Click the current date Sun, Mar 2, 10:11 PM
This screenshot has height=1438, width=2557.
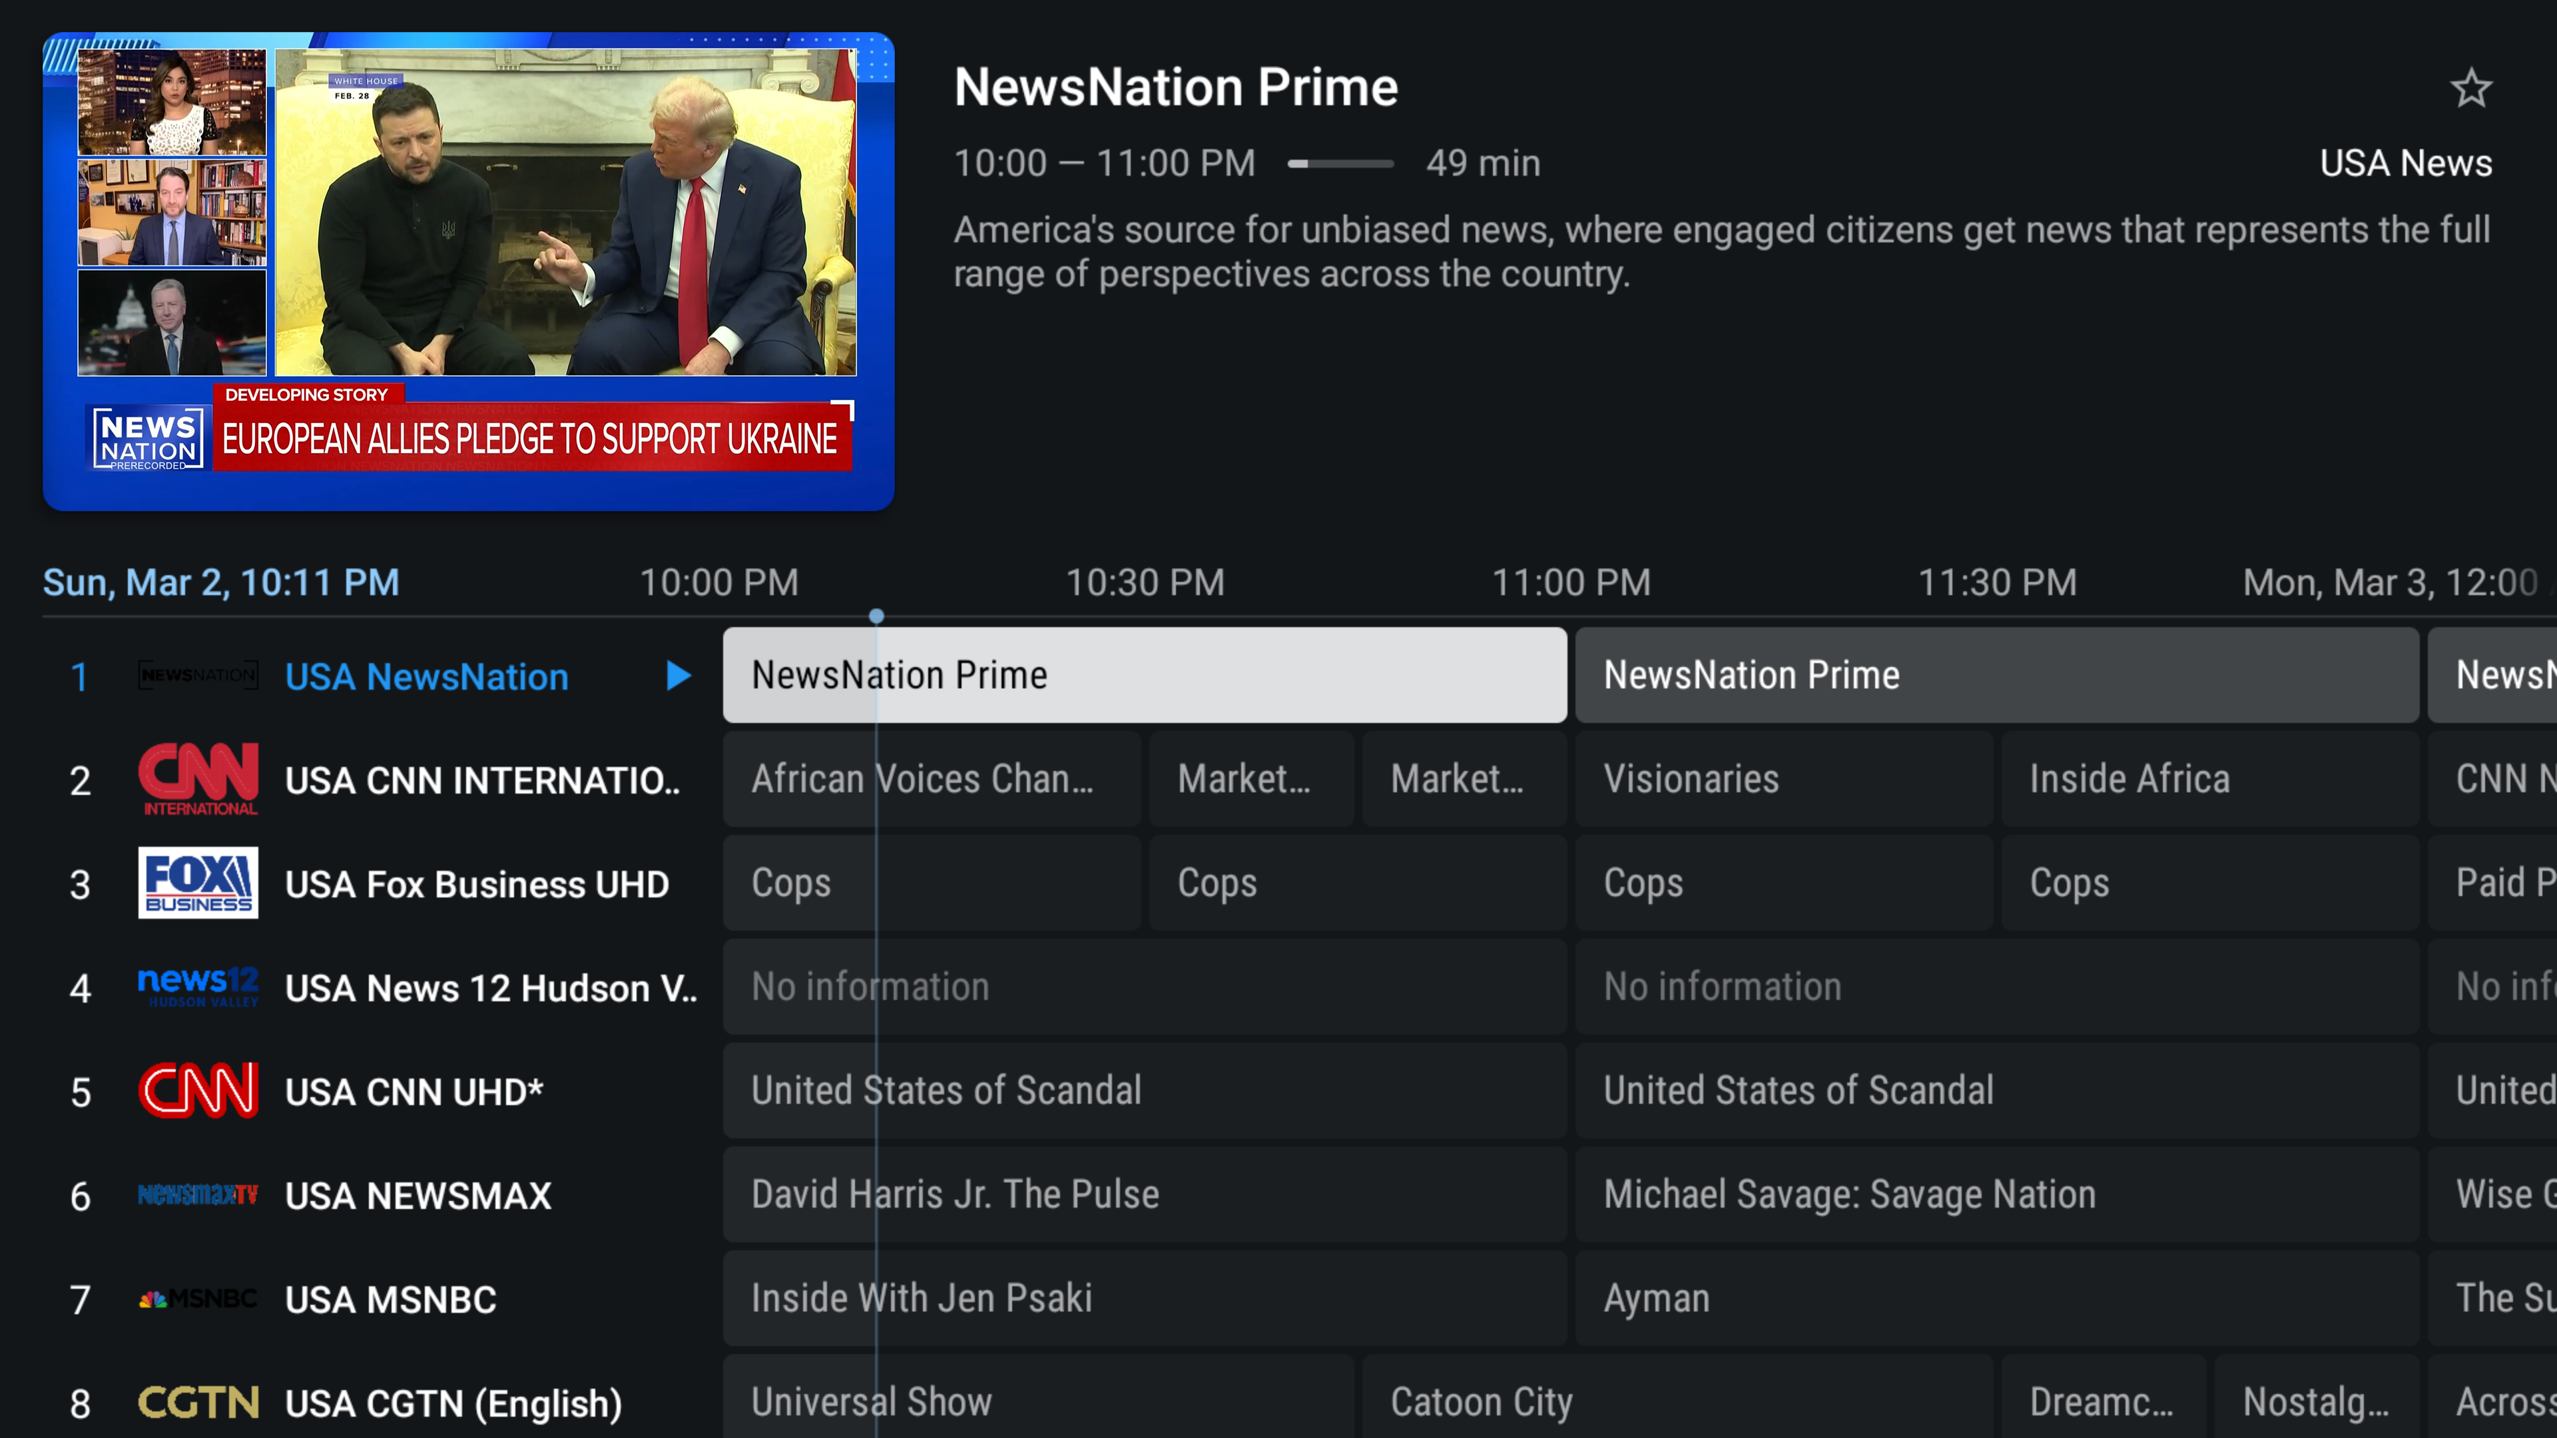[220, 583]
